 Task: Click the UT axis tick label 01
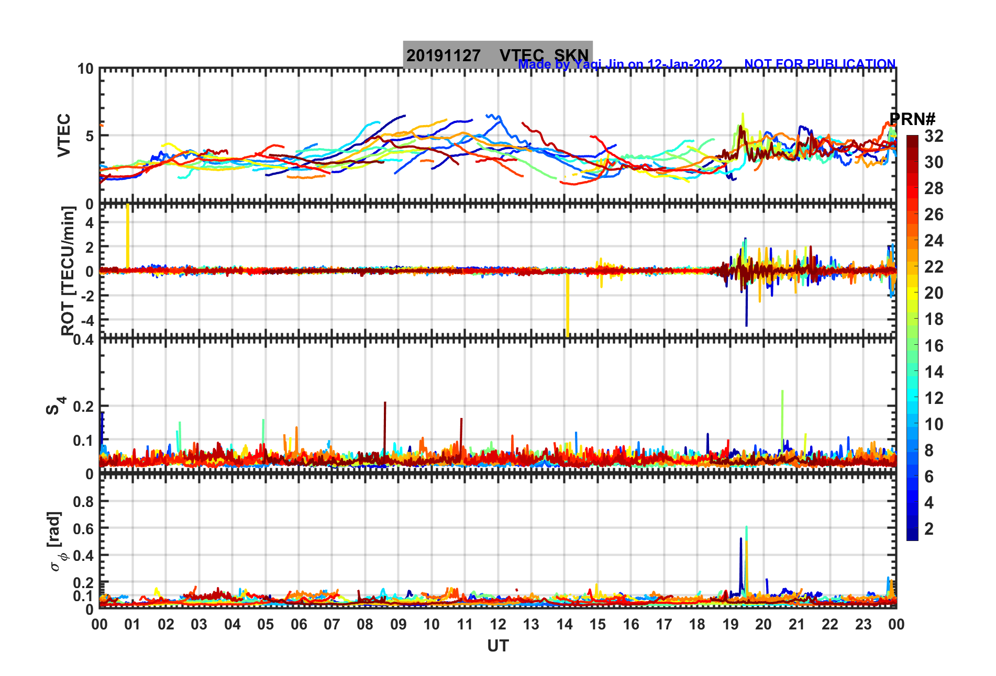click(x=132, y=624)
